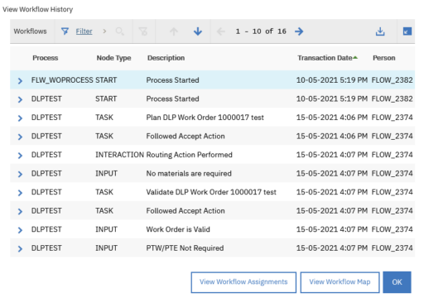Click the collapse table icon
424x298 pixels.
click(x=407, y=31)
